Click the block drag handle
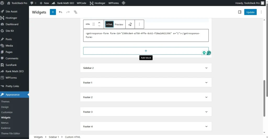268x139 pixels. click(93, 24)
